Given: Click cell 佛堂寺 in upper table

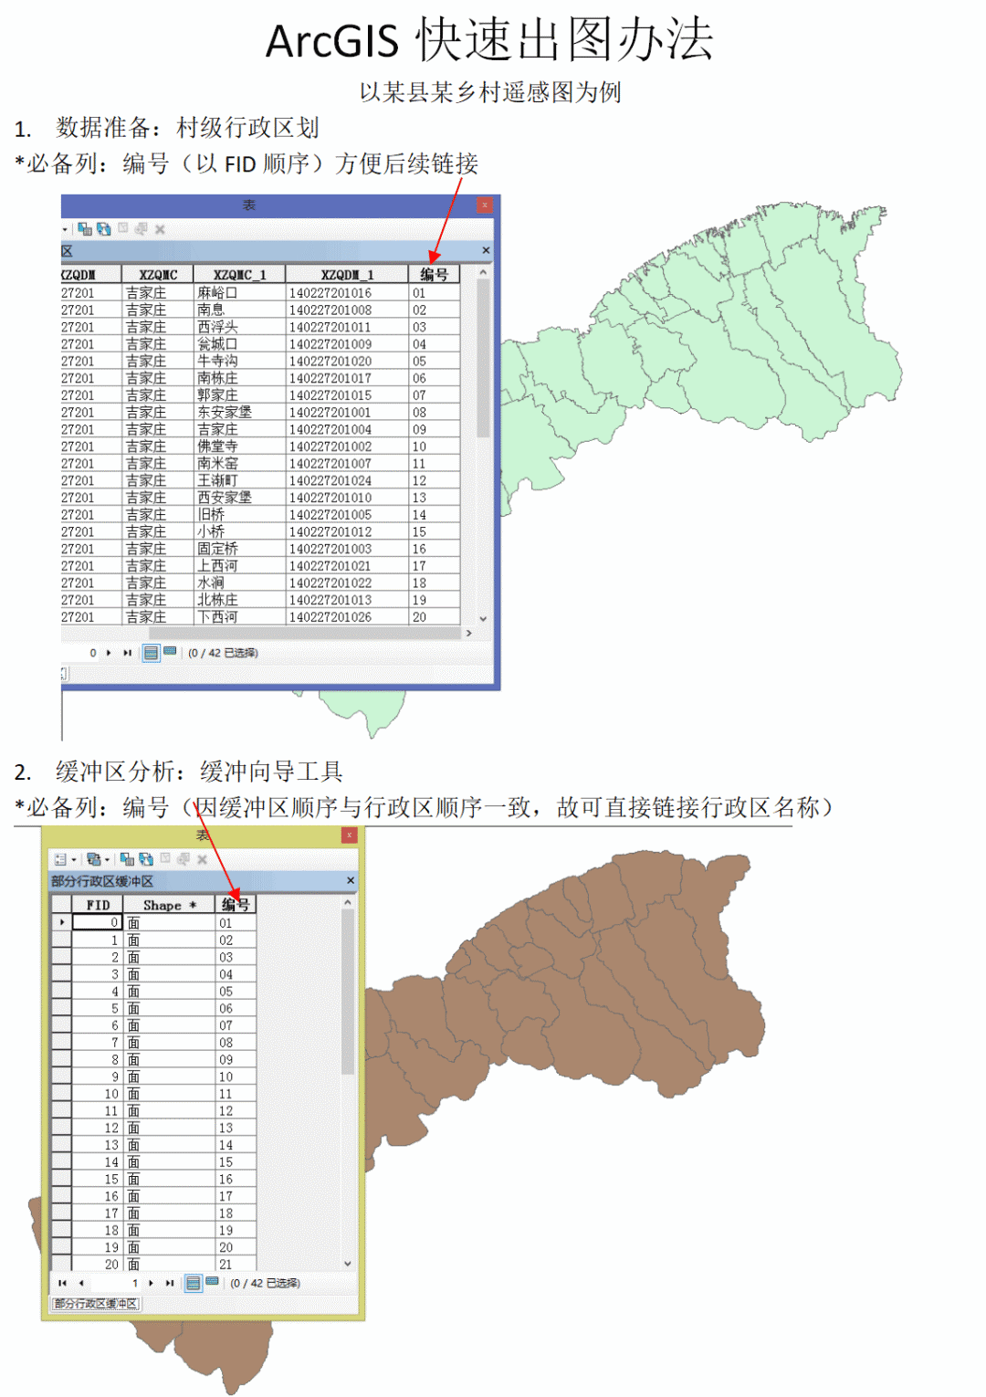Looking at the screenshot, I should (x=239, y=446).
